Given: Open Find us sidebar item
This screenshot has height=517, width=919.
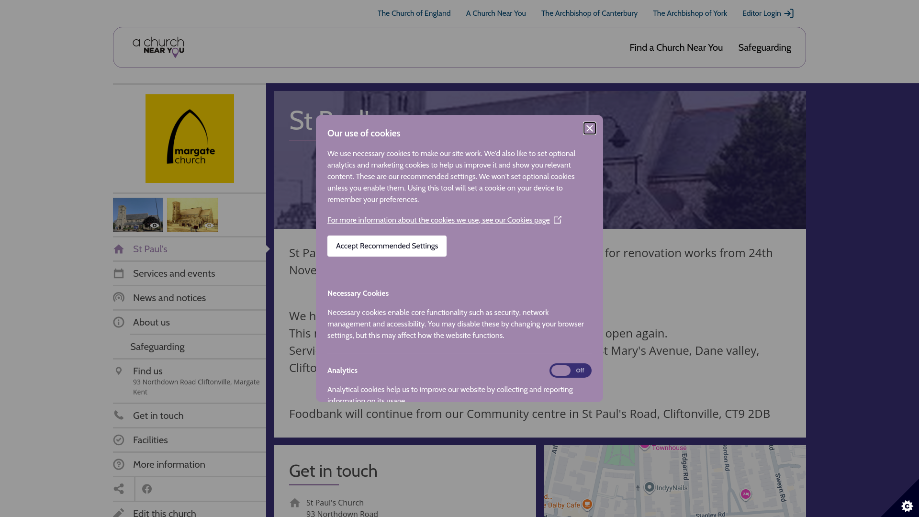Looking at the screenshot, I should [x=190, y=381].
